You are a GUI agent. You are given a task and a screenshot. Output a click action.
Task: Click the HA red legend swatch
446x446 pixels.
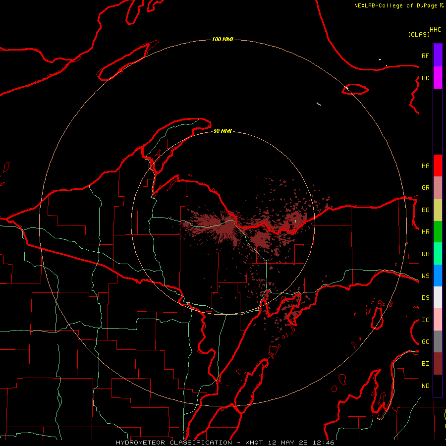(x=438, y=166)
